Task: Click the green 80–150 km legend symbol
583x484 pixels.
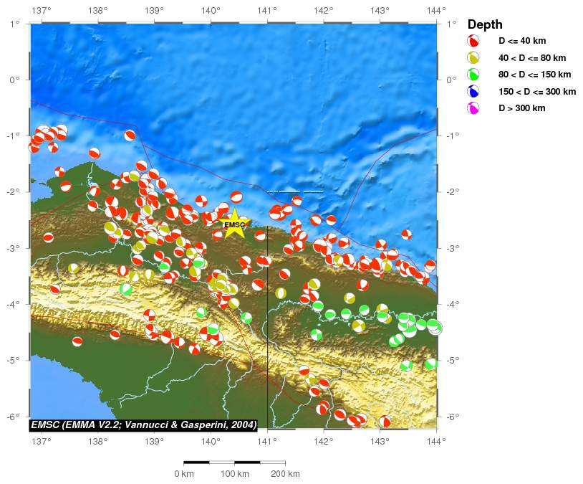Action: [473, 75]
